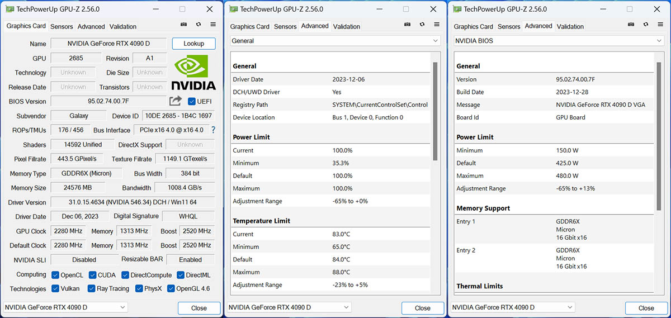Click Close button in right window

pos(646,308)
